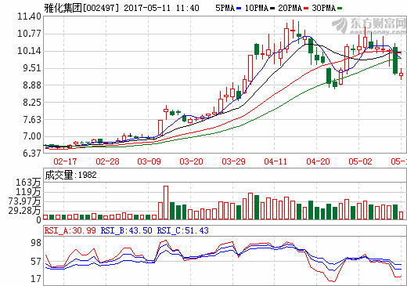Viewport: 407px width, 286px height.
Task: Click the 成交量:1982 volume header
Action: pyautogui.click(x=70, y=175)
